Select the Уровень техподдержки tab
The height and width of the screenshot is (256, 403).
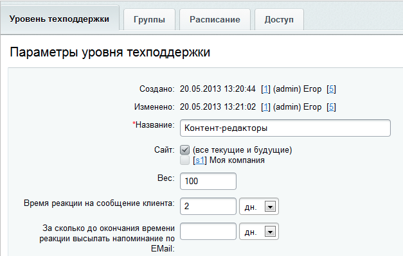[59, 19]
